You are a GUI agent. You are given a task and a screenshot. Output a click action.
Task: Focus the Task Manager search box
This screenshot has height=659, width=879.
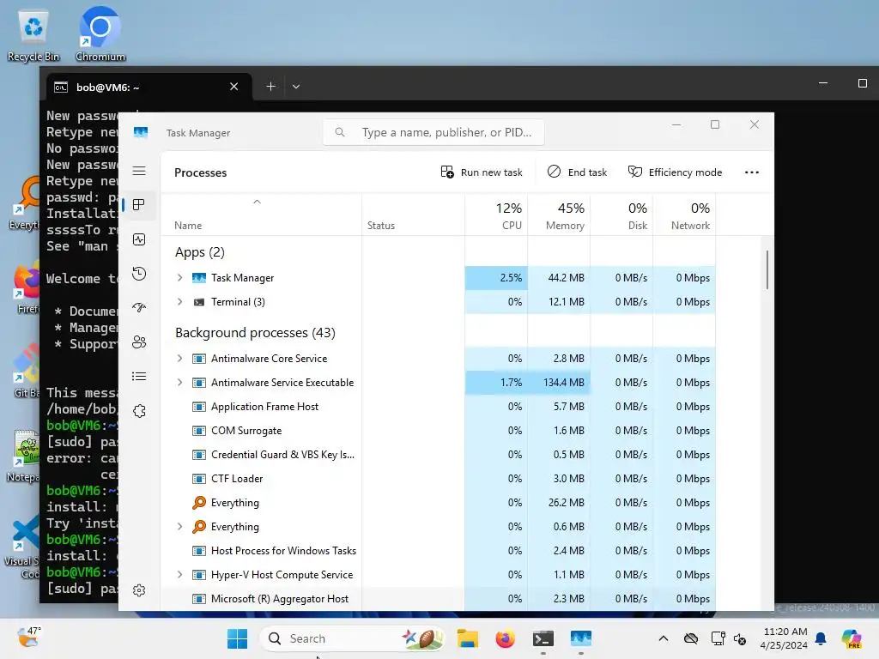[x=433, y=132]
